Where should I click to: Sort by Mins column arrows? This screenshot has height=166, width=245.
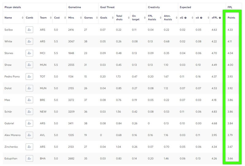coord(81,18)
